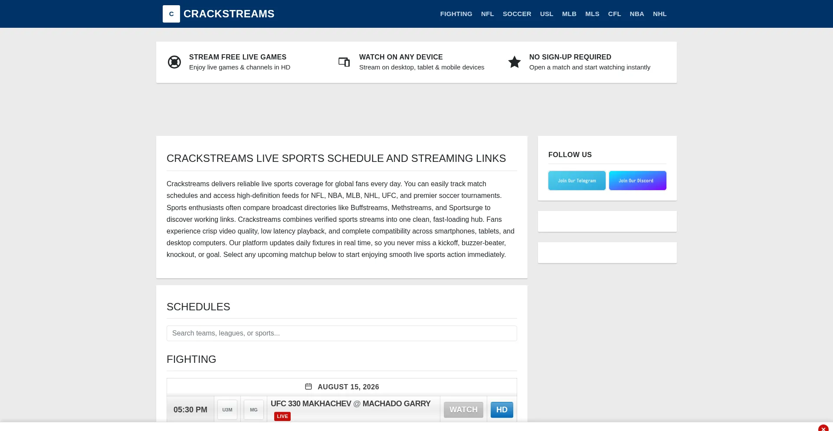Click the FOLLOW US heading
Viewport: 833px width, 431px height.
pos(570,155)
